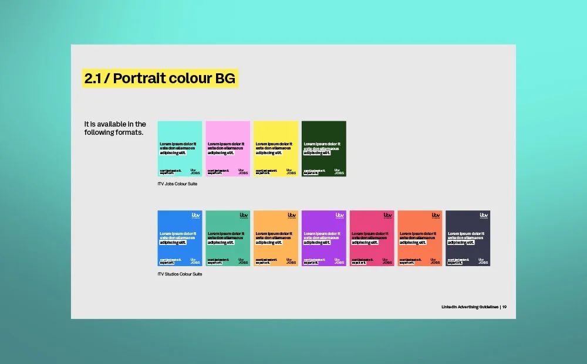This screenshot has height=364, width=587.
Task: Click the ITV JOBS logo on the yellow card
Action: [x=291, y=171]
